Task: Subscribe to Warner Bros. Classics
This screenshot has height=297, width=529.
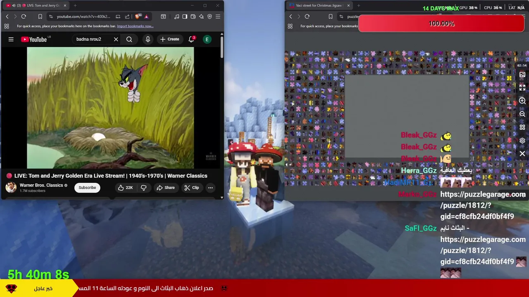Action: (87, 188)
